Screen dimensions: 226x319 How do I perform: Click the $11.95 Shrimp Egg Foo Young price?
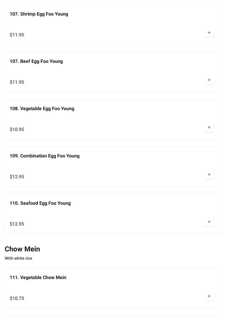tap(17, 35)
